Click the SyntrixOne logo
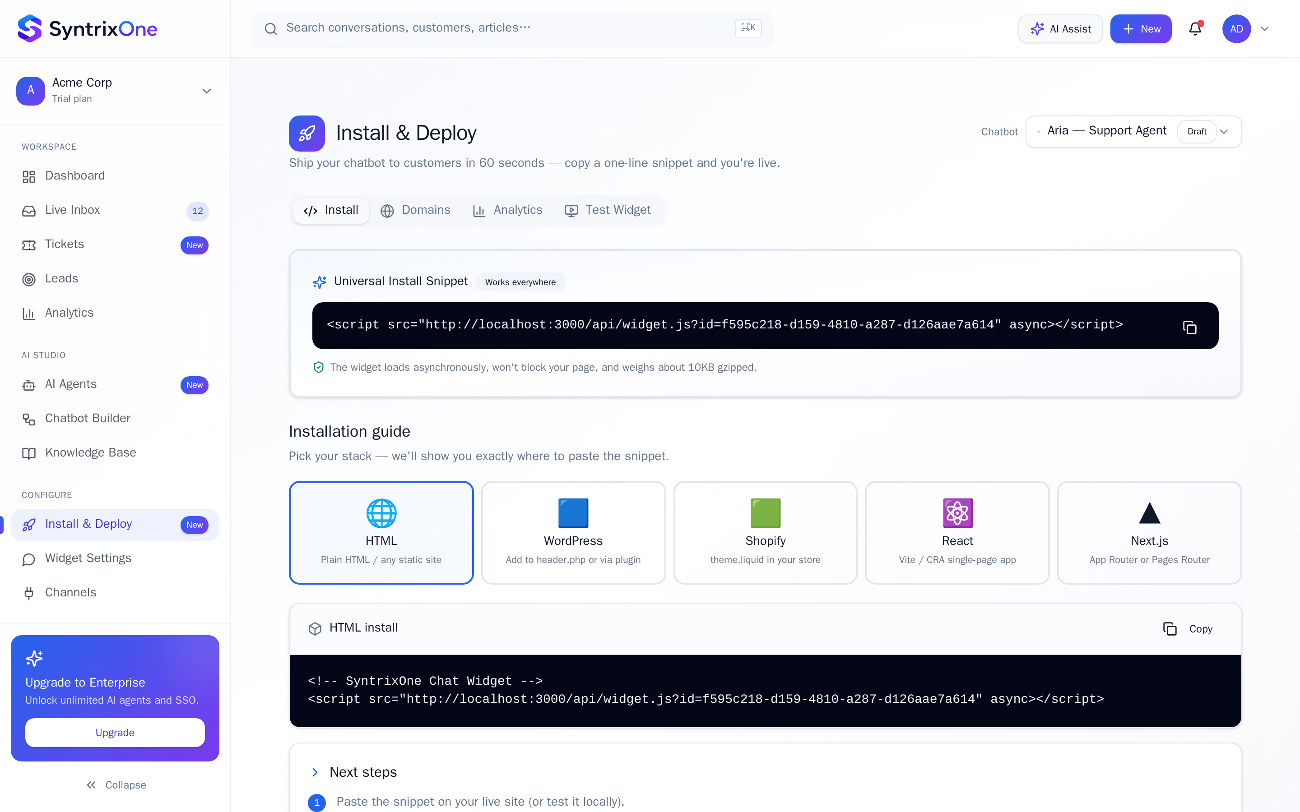 (88, 28)
